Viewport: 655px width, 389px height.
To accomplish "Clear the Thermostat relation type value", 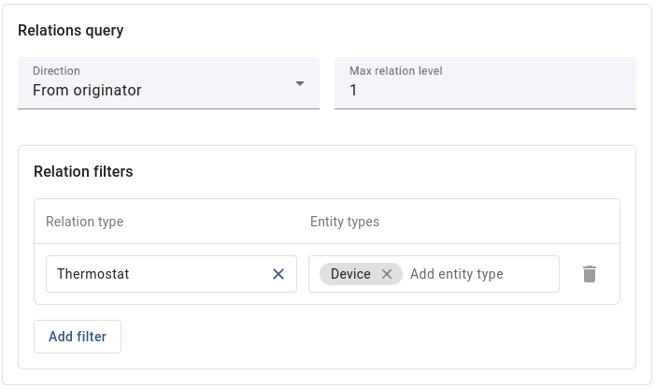I will coord(278,274).
